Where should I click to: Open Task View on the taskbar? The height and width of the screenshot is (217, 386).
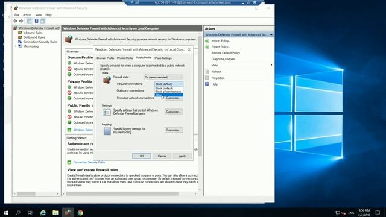click(30, 213)
